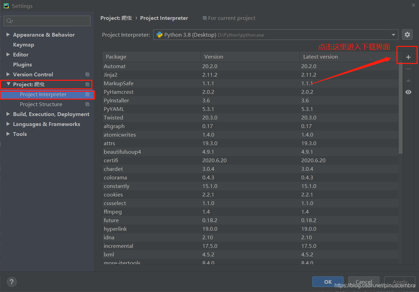
Task: Select Project Structure in the sidebar
Action: tap(41, 104)
